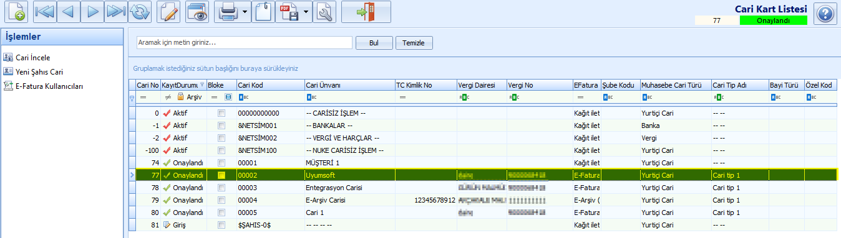The width and height of the screenshot is (841, 238).
Task: Sort by the Cari Ünvanı column header
Action: (349, 85)
